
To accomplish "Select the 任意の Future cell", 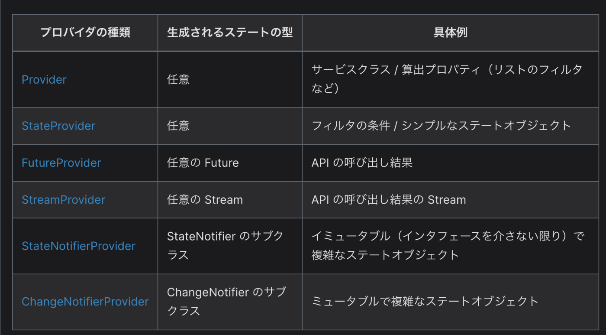I will 230,163.
